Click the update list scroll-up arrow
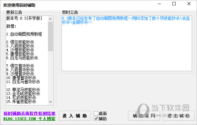Image resolution: width=197 pixels, height=125 pixels. (50, 19)
